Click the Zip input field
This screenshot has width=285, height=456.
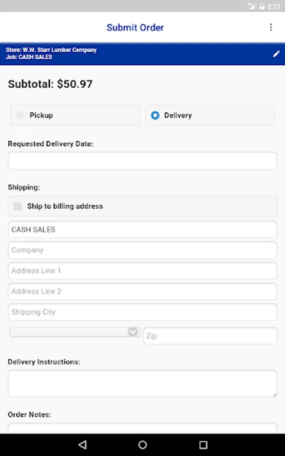(x=210, y=336)
